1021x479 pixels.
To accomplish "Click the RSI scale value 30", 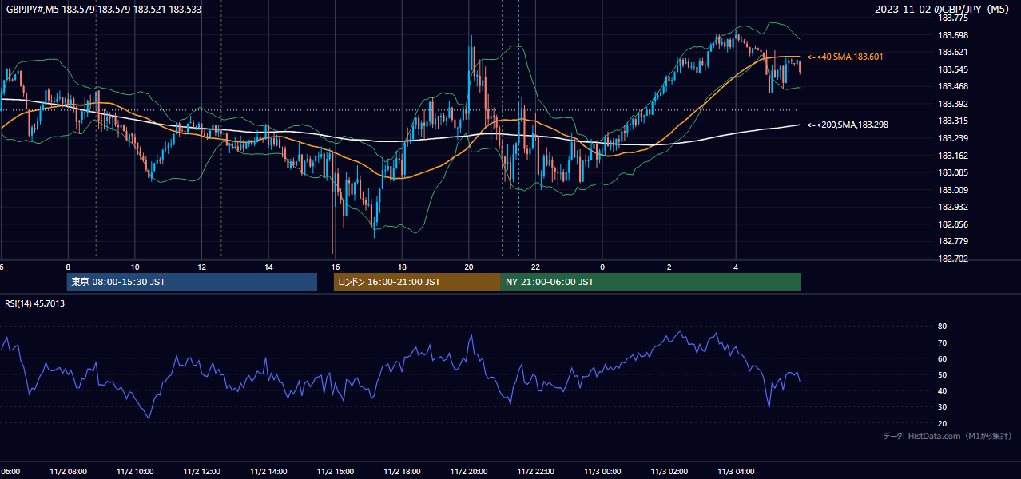I will (x=942, y=407).
